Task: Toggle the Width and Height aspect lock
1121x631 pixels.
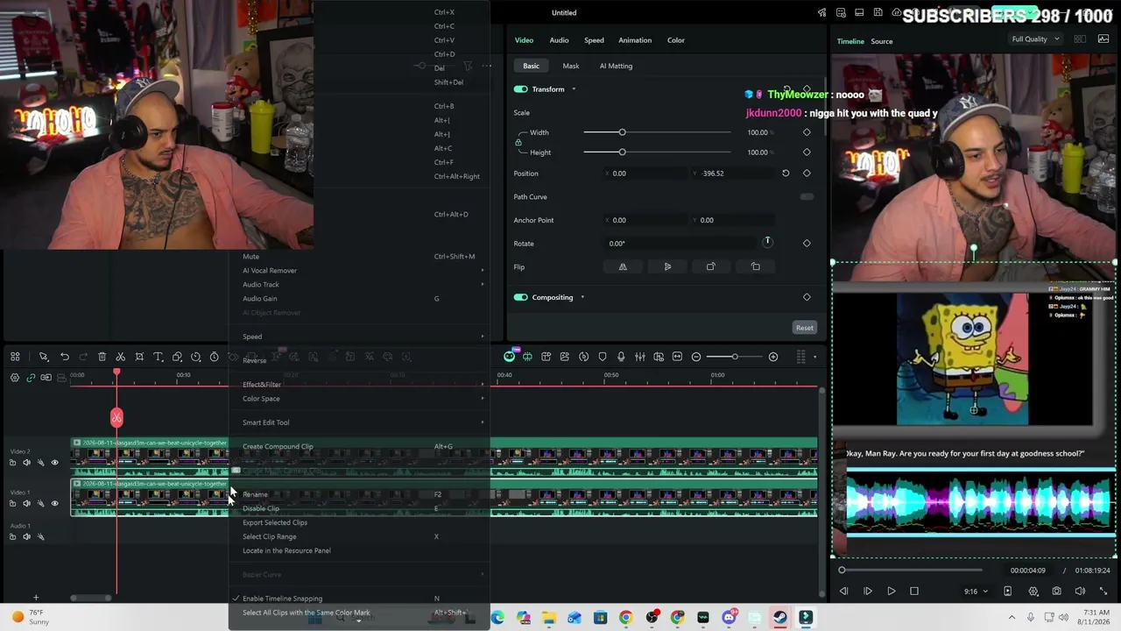Action: coord(518,142)
